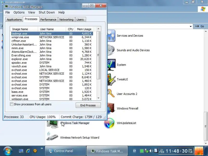Click the Task Manager title bar icon
208x156 pixels.
pyautogui.click(x=6, y=7)
